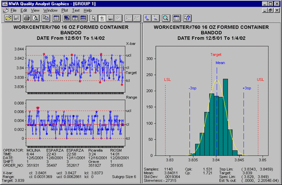Screen dimensions: 282x185
Task: Click the X-bar chart's red out-of-control point below lcl
Action: (122, 84)
